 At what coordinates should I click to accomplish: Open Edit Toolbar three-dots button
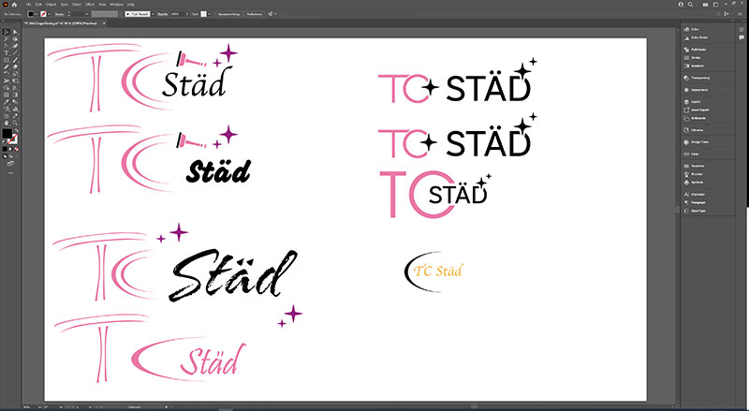coord(10,172)
